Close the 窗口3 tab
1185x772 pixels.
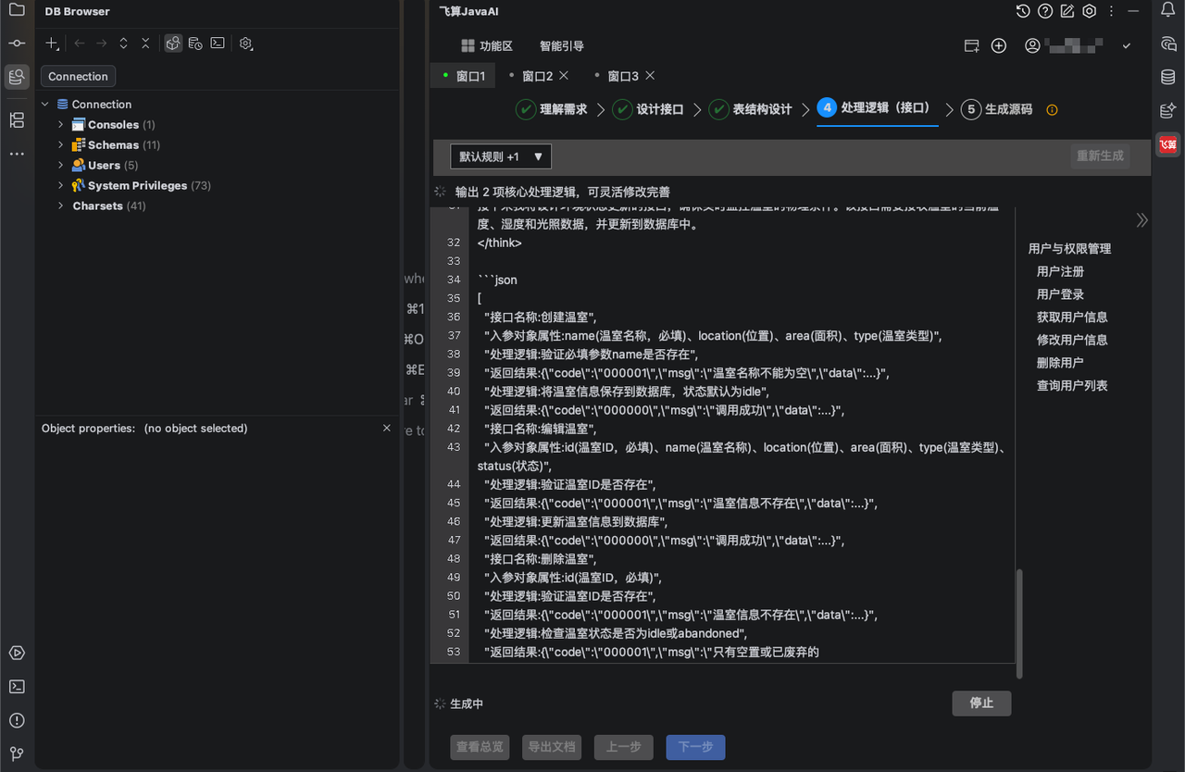click(x=650, y=75)
